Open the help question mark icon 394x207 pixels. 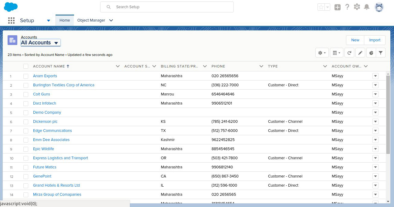click(347, 7)
